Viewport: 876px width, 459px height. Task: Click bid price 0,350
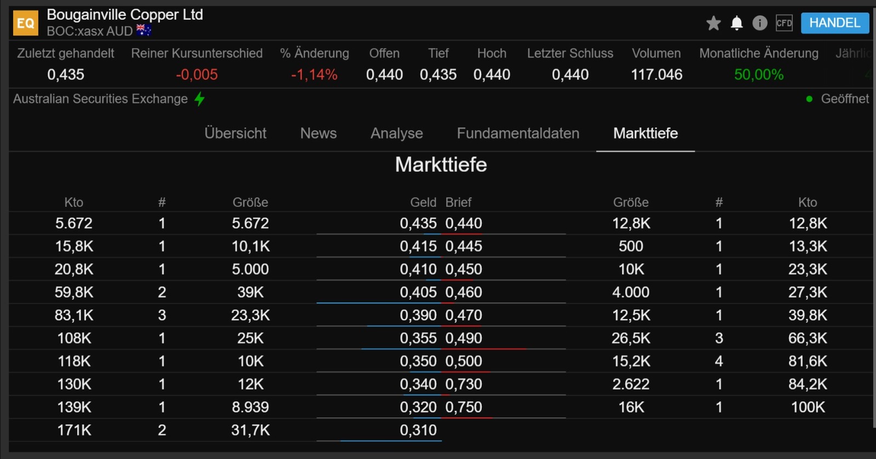(x=418, y=361)
